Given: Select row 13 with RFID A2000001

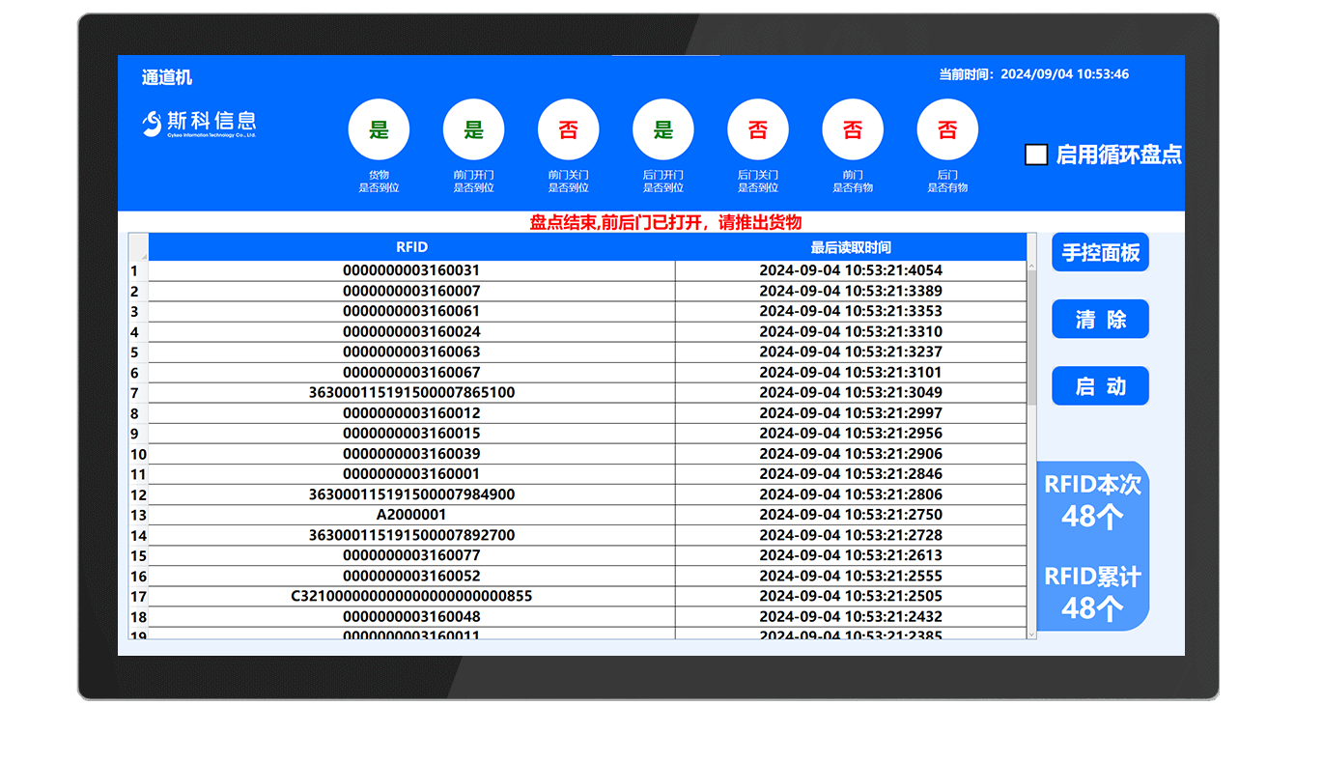Looking at the screenshot, I should pos(411,515).
